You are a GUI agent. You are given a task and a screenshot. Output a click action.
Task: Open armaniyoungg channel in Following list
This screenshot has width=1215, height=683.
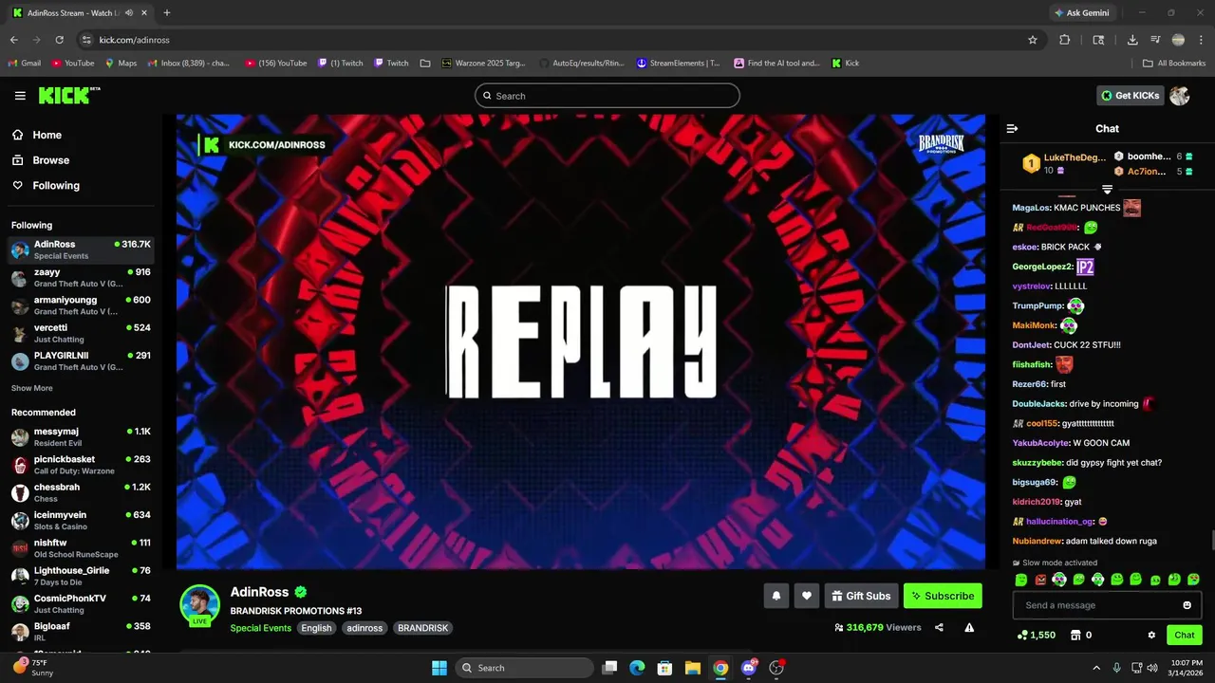[x=81, y=305]
